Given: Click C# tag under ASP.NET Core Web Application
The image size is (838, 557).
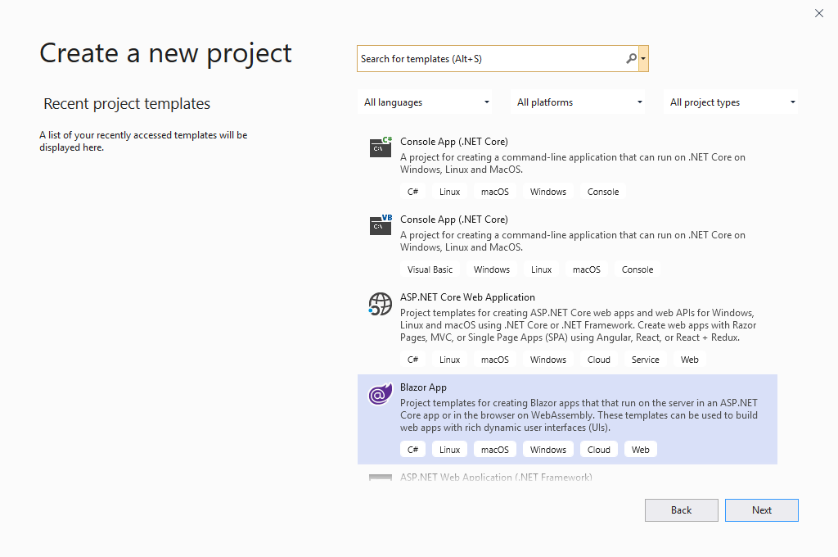Looking at the screenshot, I should point(412,360).
